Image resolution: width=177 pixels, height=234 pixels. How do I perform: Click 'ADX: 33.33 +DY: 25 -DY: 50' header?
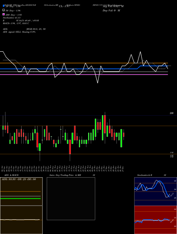coord(19,179)
